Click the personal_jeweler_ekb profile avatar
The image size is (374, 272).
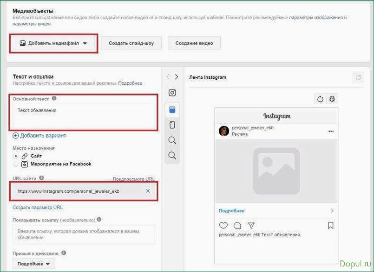click(224, 131)
